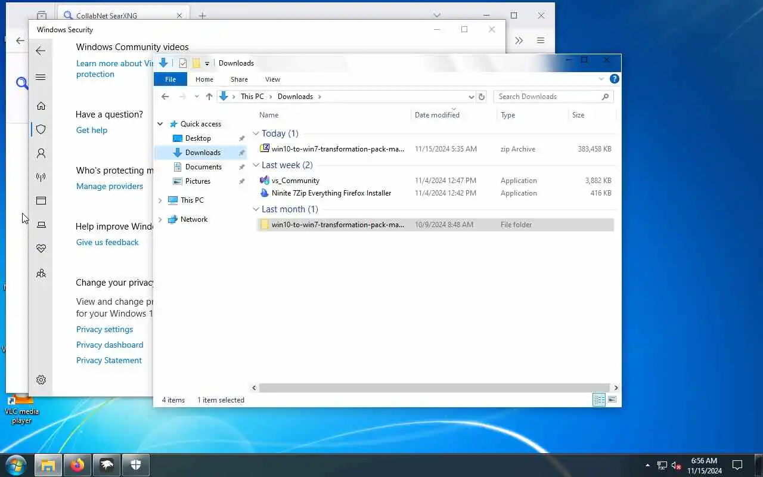Expand Network tree node
Viewport: 763px width, 477px height.
(x=160, y=219)
